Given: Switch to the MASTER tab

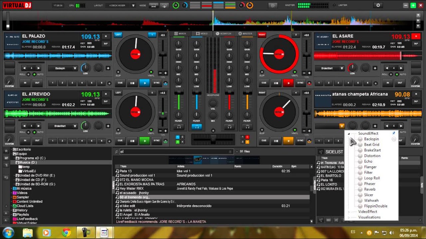Looking at the screenshot, I should coord(246,34).
